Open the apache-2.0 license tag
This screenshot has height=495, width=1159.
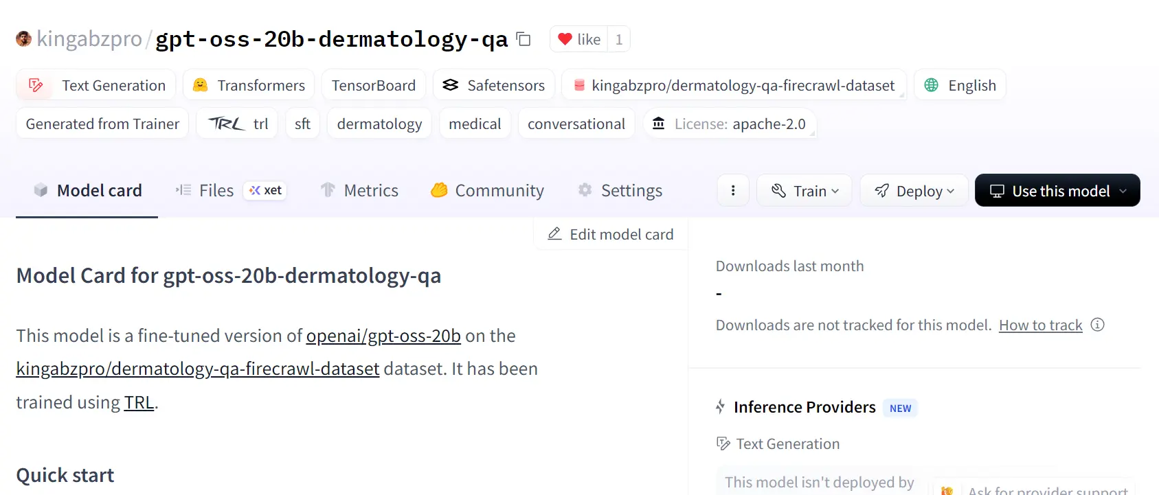[x=730, y=124]
